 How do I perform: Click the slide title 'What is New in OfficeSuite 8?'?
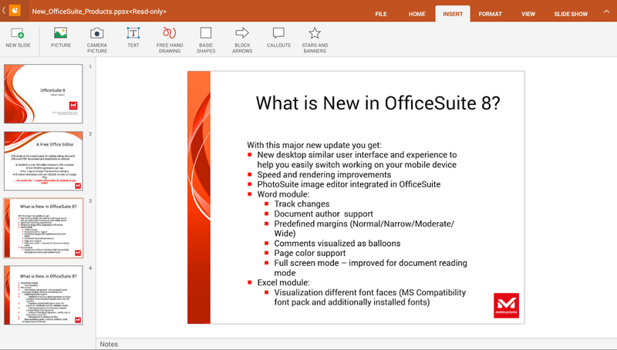click(378, 103)
